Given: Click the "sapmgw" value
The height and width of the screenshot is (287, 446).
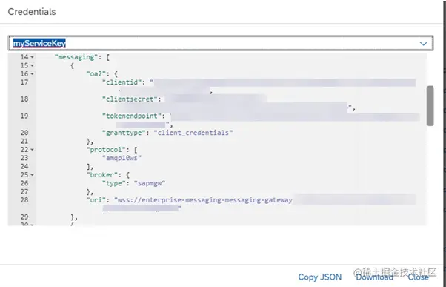Looking at the screenshot, I should 150,183.
